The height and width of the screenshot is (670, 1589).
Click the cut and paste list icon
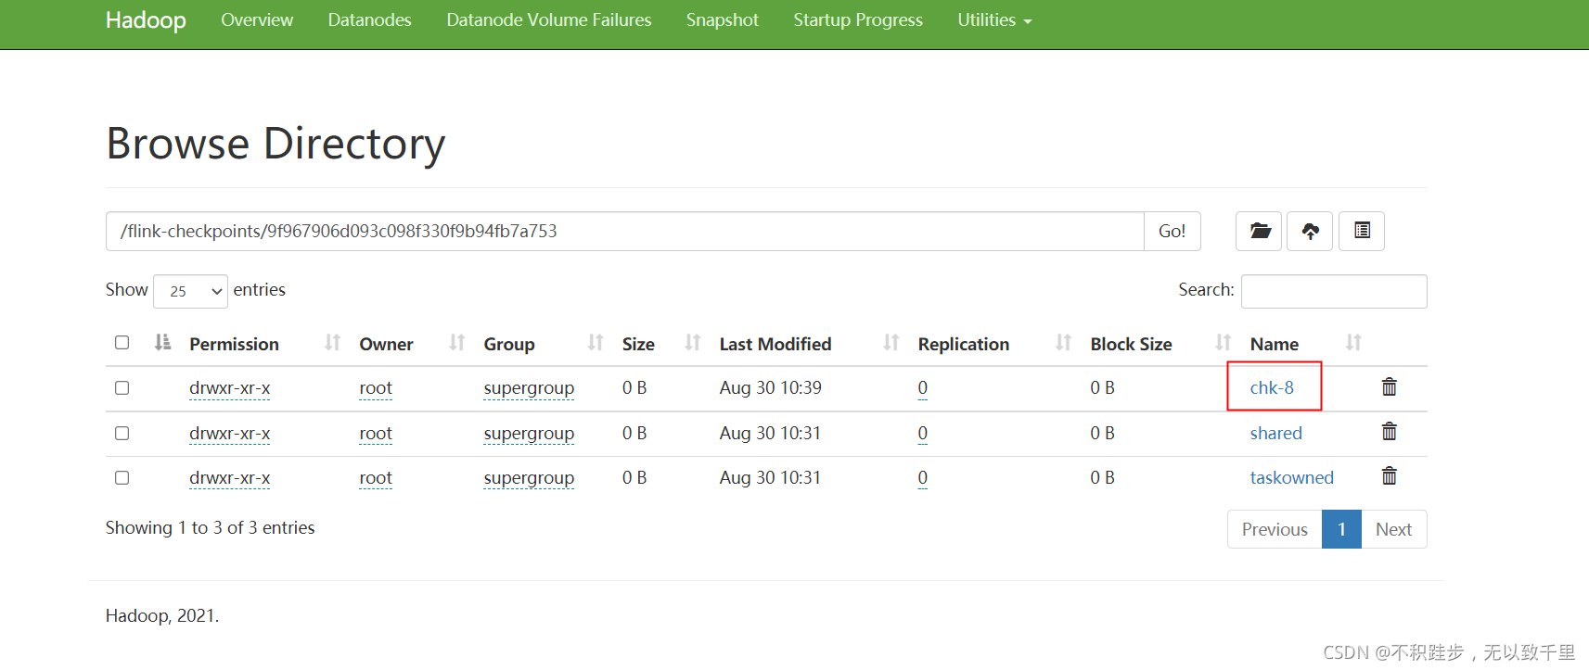(1362, 231)
